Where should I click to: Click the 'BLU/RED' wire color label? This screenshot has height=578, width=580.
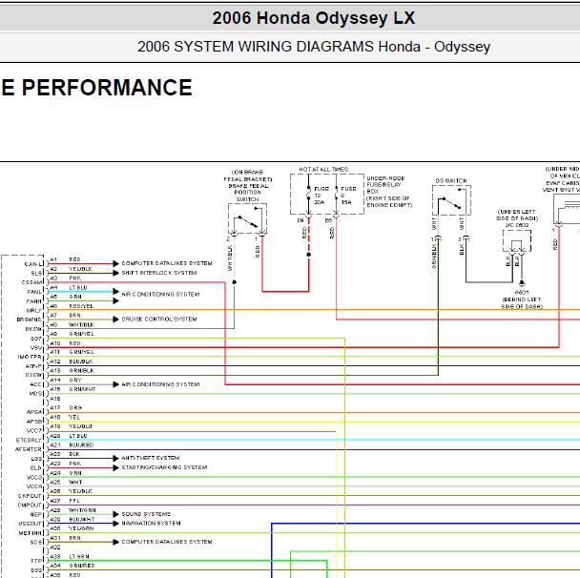coord(81,445)
